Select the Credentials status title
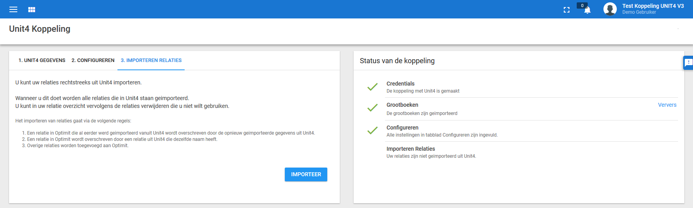The width and height of the screenshot is (693, 208). (x=400, y=84)
